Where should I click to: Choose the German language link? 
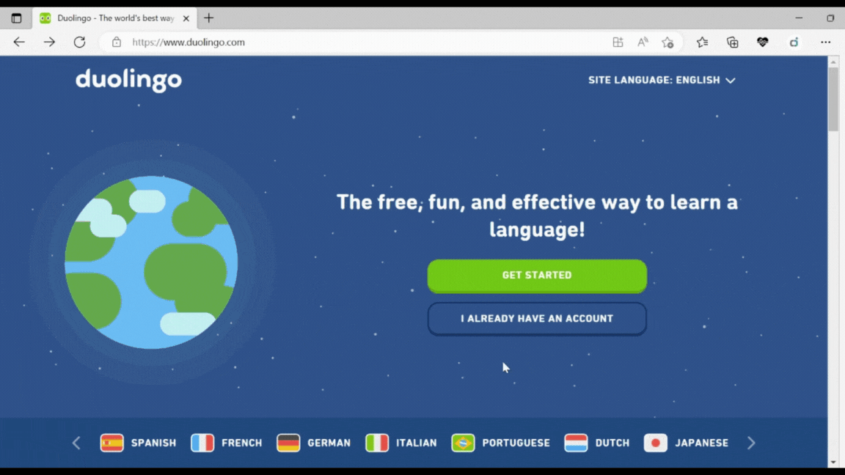[x=314, y=443]
